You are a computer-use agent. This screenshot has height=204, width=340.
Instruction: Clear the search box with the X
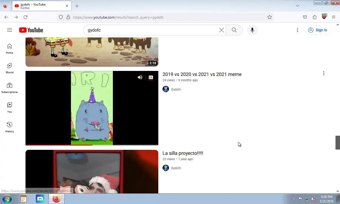coord(222,30)
